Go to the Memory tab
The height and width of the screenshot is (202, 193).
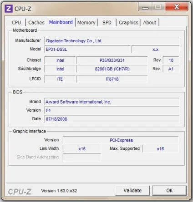click(x=86, y=23)
